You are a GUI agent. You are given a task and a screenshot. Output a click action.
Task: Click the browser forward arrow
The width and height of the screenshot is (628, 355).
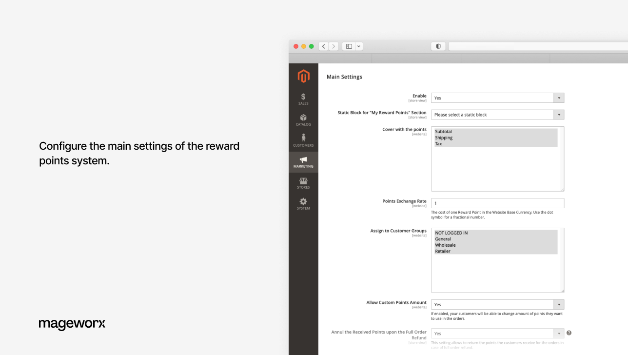(x=334, y=46)
